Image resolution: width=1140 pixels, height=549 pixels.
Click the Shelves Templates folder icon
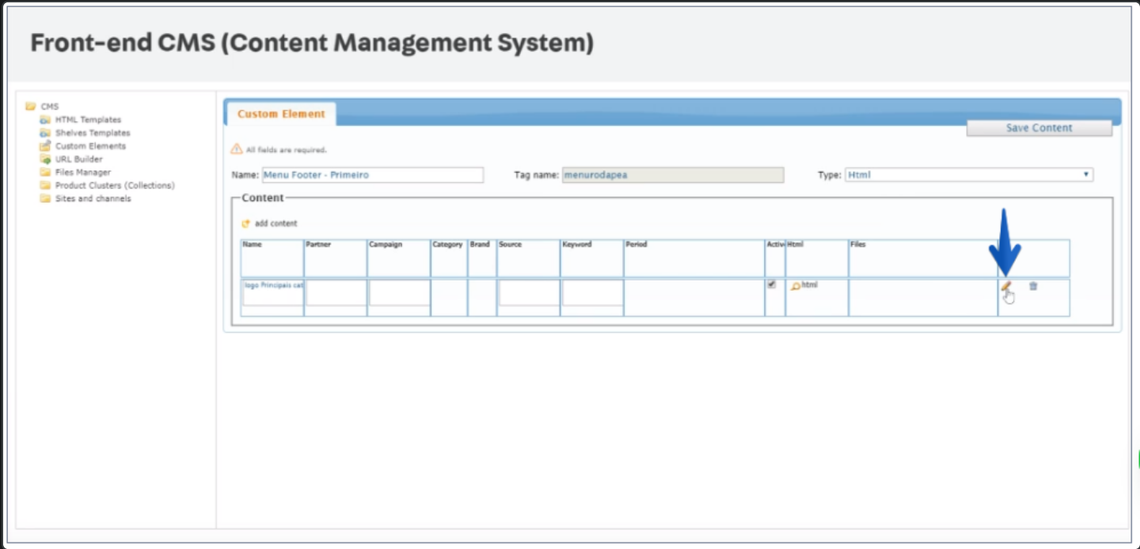45,133
